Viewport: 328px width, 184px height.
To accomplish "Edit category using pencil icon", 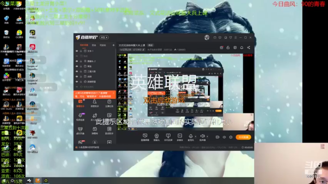I will click(x=143, y=49).
